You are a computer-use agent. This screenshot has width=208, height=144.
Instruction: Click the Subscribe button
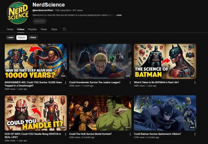pyautogui.click(x=40, y=21)
